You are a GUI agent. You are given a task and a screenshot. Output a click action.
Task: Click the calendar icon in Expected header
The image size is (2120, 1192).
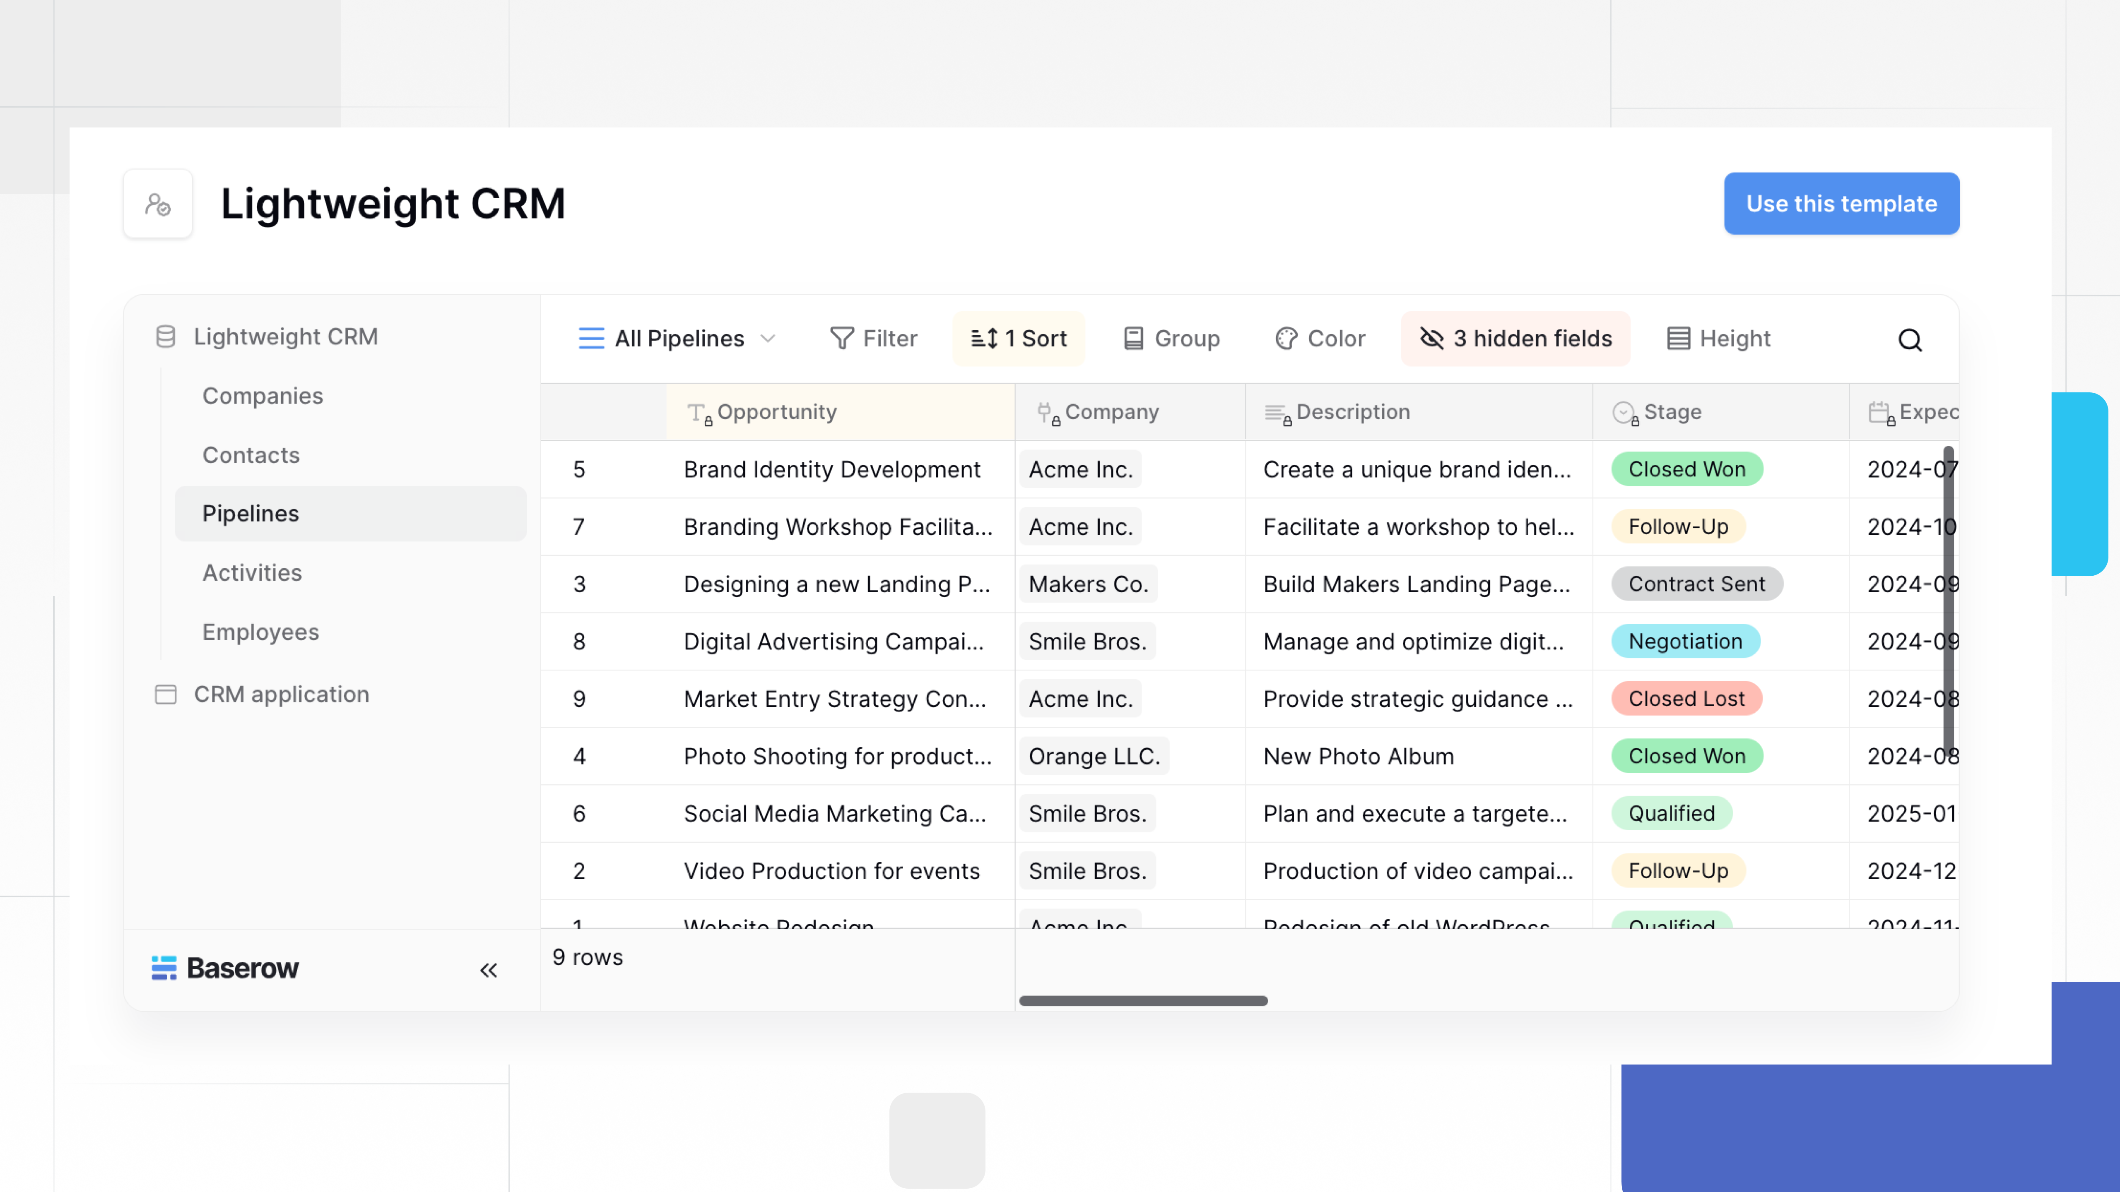tap(1881, 413)
